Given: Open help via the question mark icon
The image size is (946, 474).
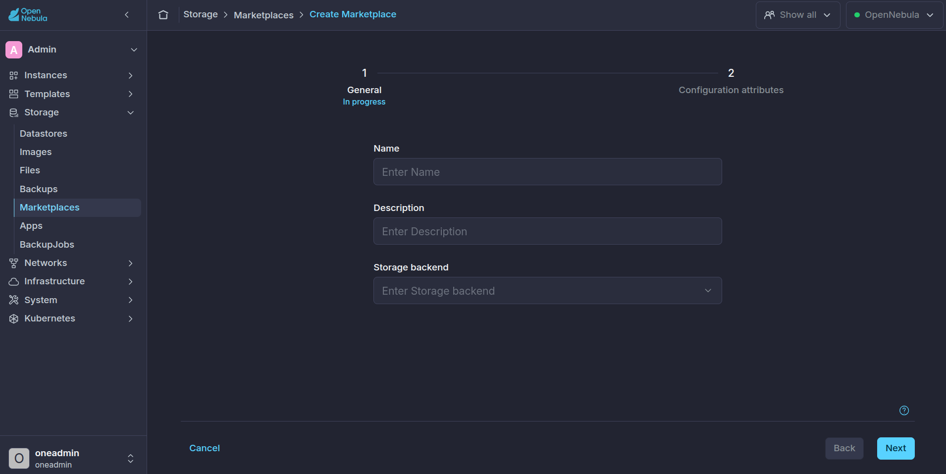Looking at the screenshot, I should click(x=904, y=411).
